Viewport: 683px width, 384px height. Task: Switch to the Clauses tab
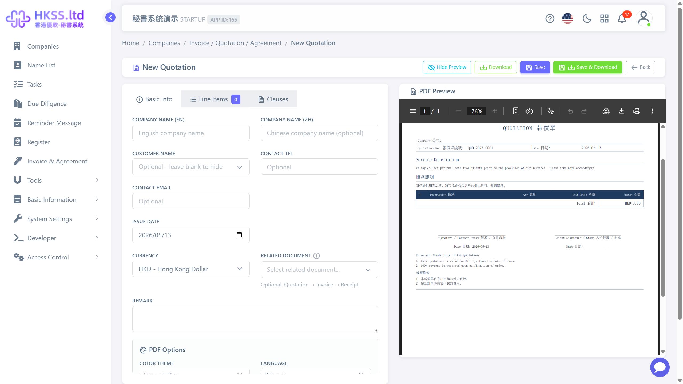[x=273, y=99]
